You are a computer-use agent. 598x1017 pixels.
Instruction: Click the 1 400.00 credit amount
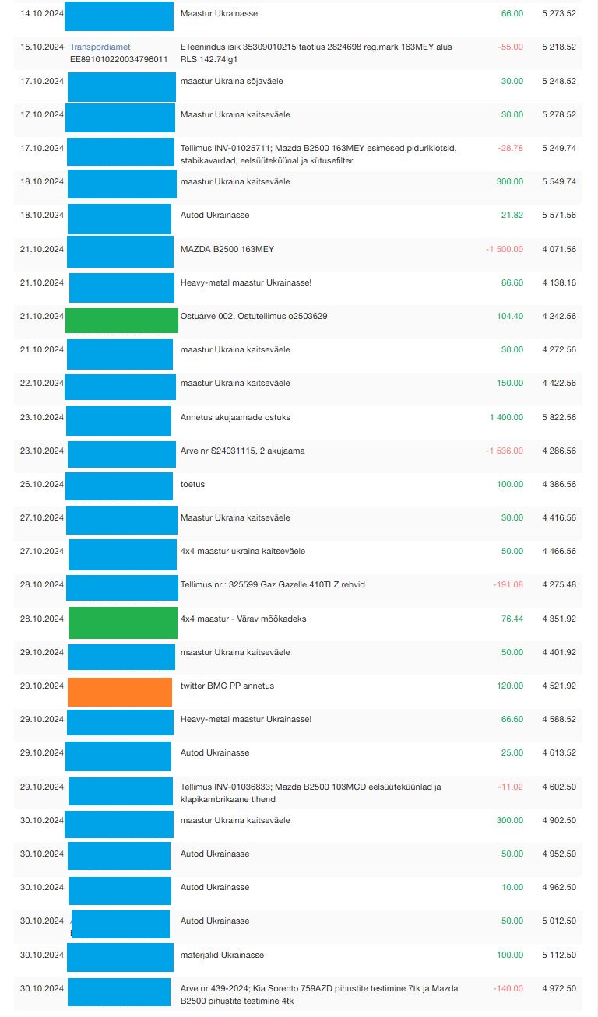(x=506, y=417)
